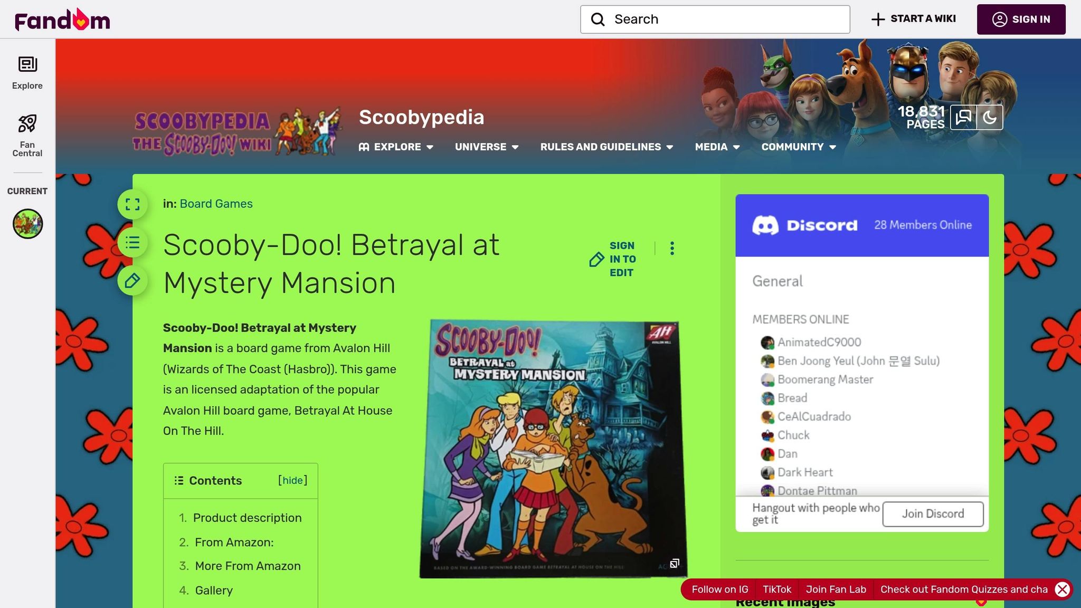Click the Contents list icon

tap(179, 481)
